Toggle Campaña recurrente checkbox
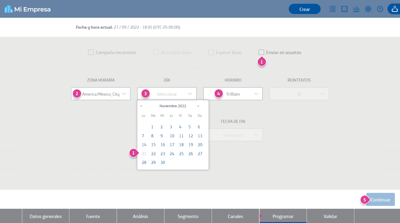This screenshot has height=223, width=400. tap(91, 52)
